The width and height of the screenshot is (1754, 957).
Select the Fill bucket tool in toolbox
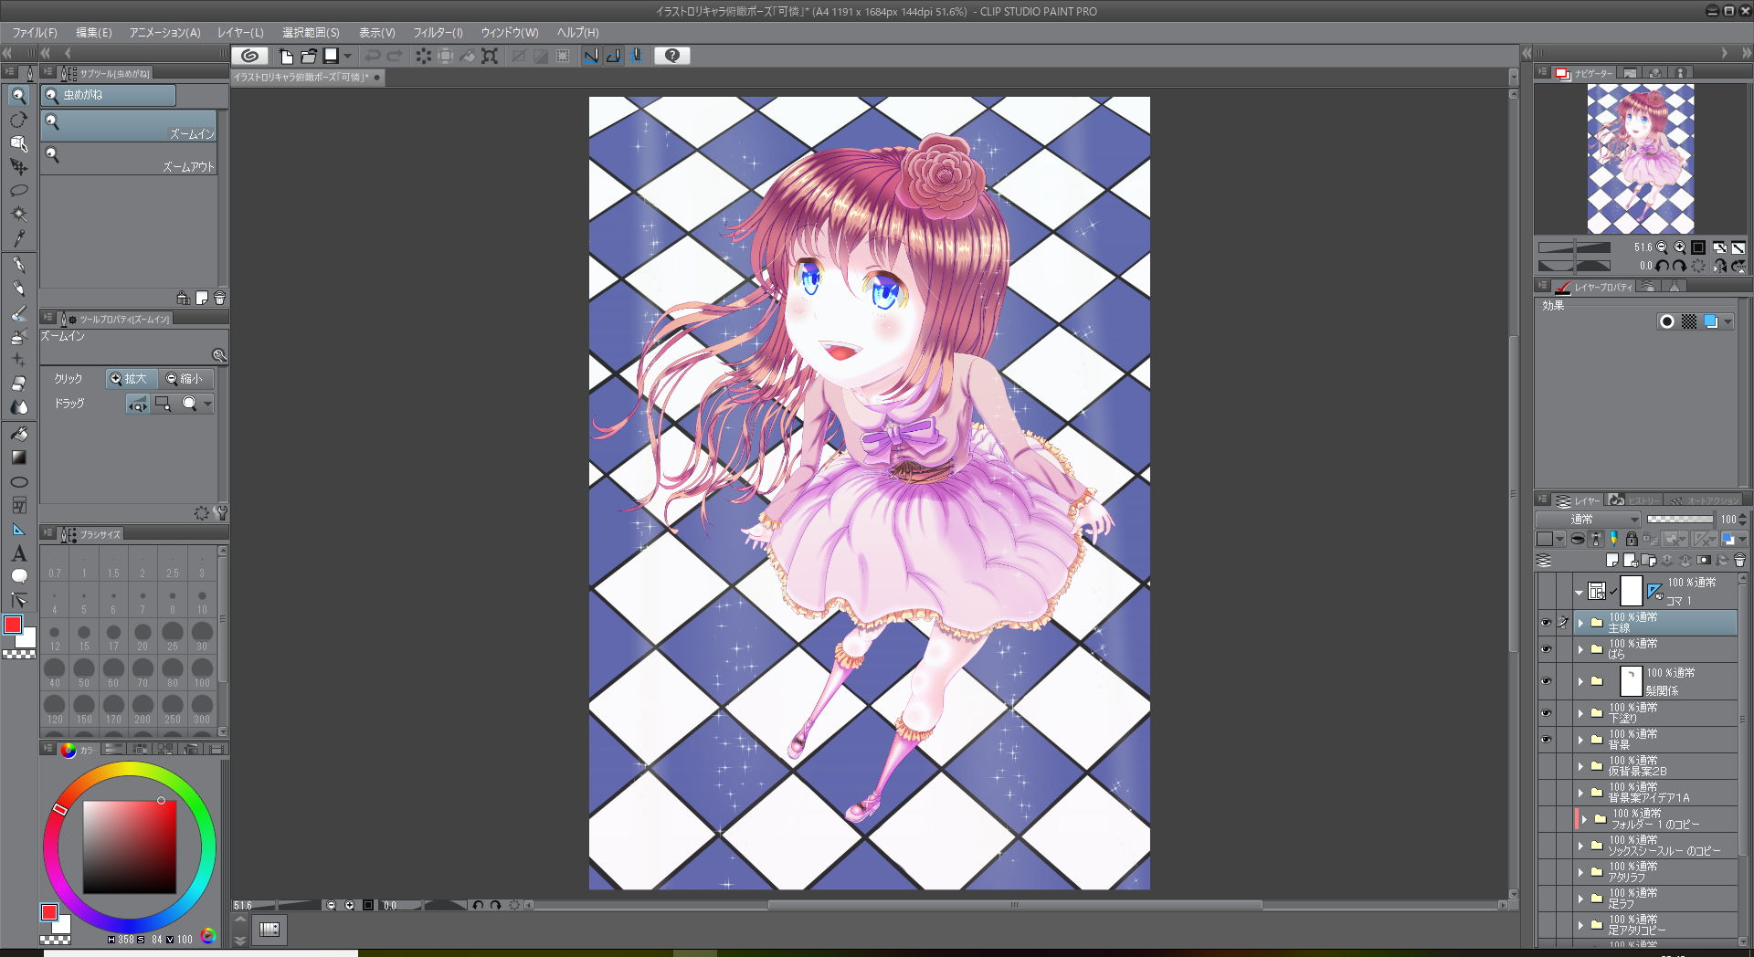click(18, 434)
